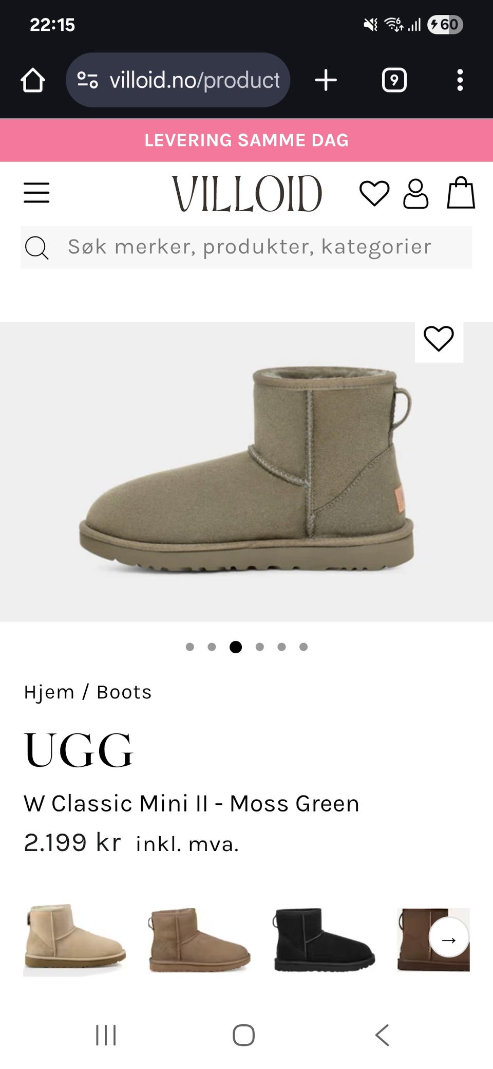Choose the black boot color variant
The image size is (493, 1069).
(x=324, y=939)
